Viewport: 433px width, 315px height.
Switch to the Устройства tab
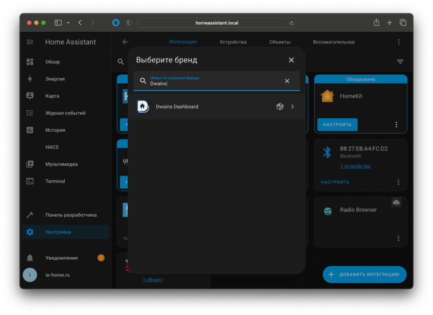tap(233, 42)
